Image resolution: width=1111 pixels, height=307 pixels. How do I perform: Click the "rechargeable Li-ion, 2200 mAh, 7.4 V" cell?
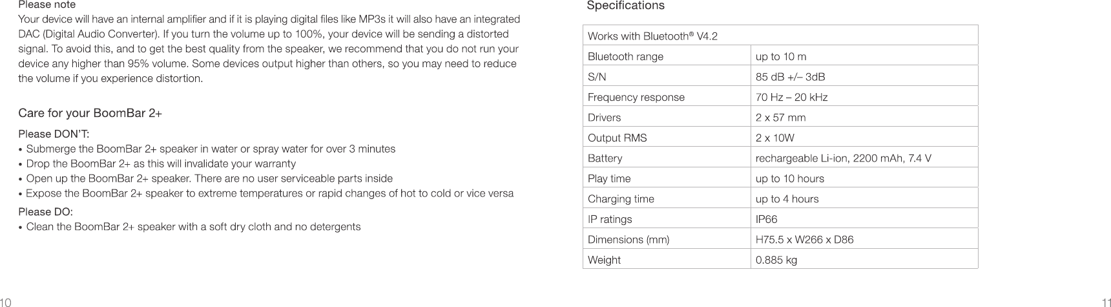click(843, 158)
